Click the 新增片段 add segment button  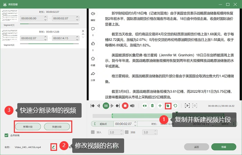point(28,127)
